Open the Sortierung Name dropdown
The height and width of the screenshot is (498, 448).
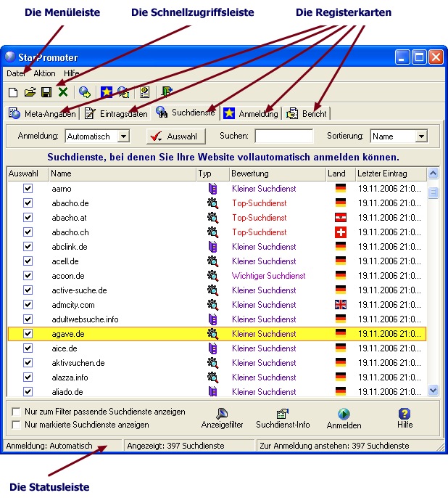421,136
